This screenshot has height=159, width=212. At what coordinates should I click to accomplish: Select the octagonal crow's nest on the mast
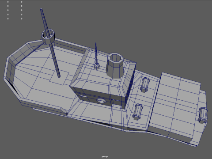point(48,36)
